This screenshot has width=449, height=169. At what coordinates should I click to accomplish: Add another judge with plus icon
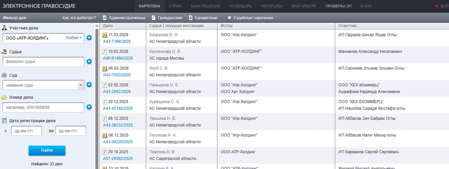pos(89,62)
